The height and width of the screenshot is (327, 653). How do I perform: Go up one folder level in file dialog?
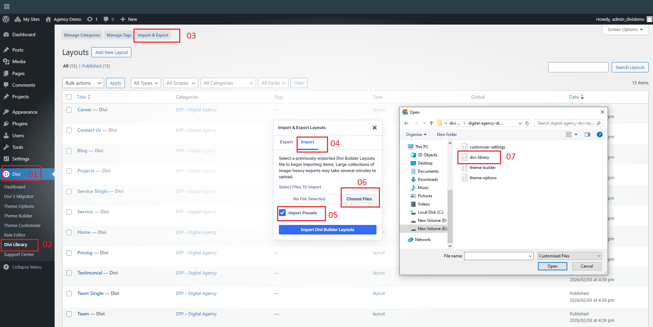pyautogui.click(x=431, y=123)
